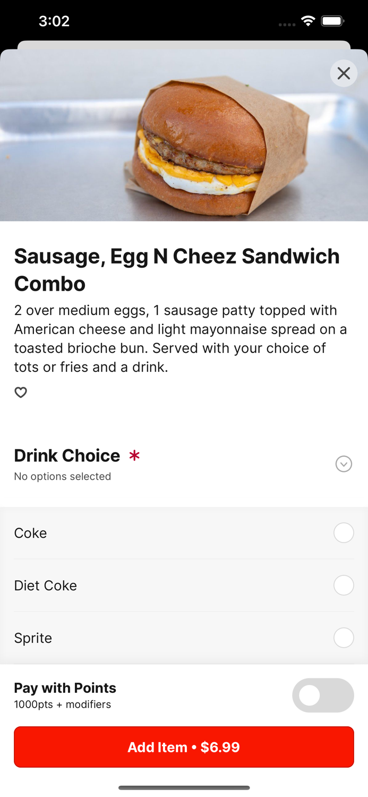Pick the Sprite radio button
The image size is (368, 797).
344,638
